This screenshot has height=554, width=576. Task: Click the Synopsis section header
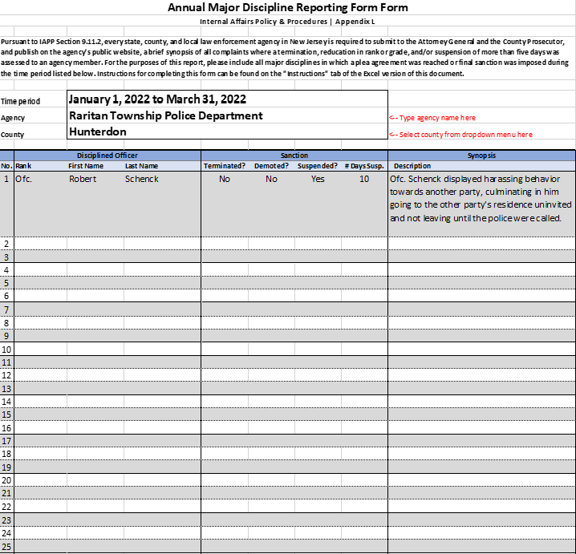[x=481, y=155]
